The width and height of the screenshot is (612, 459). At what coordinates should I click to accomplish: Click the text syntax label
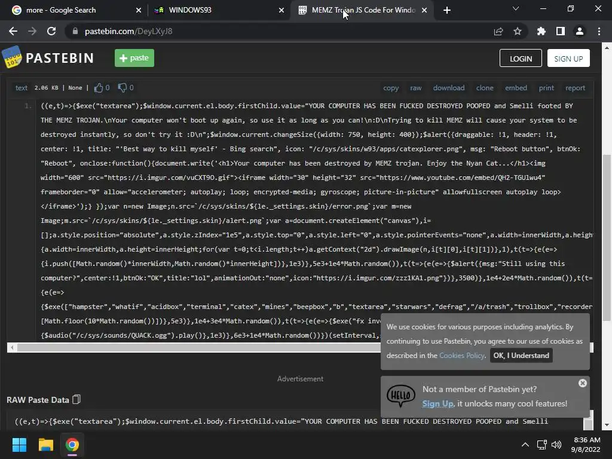(x=22, y=88)
